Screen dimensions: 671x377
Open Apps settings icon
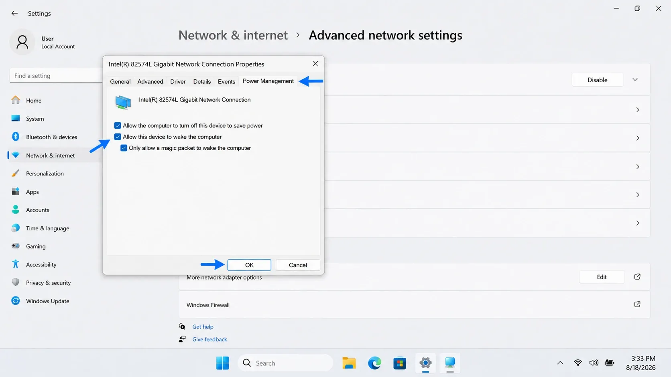[16, 192]
